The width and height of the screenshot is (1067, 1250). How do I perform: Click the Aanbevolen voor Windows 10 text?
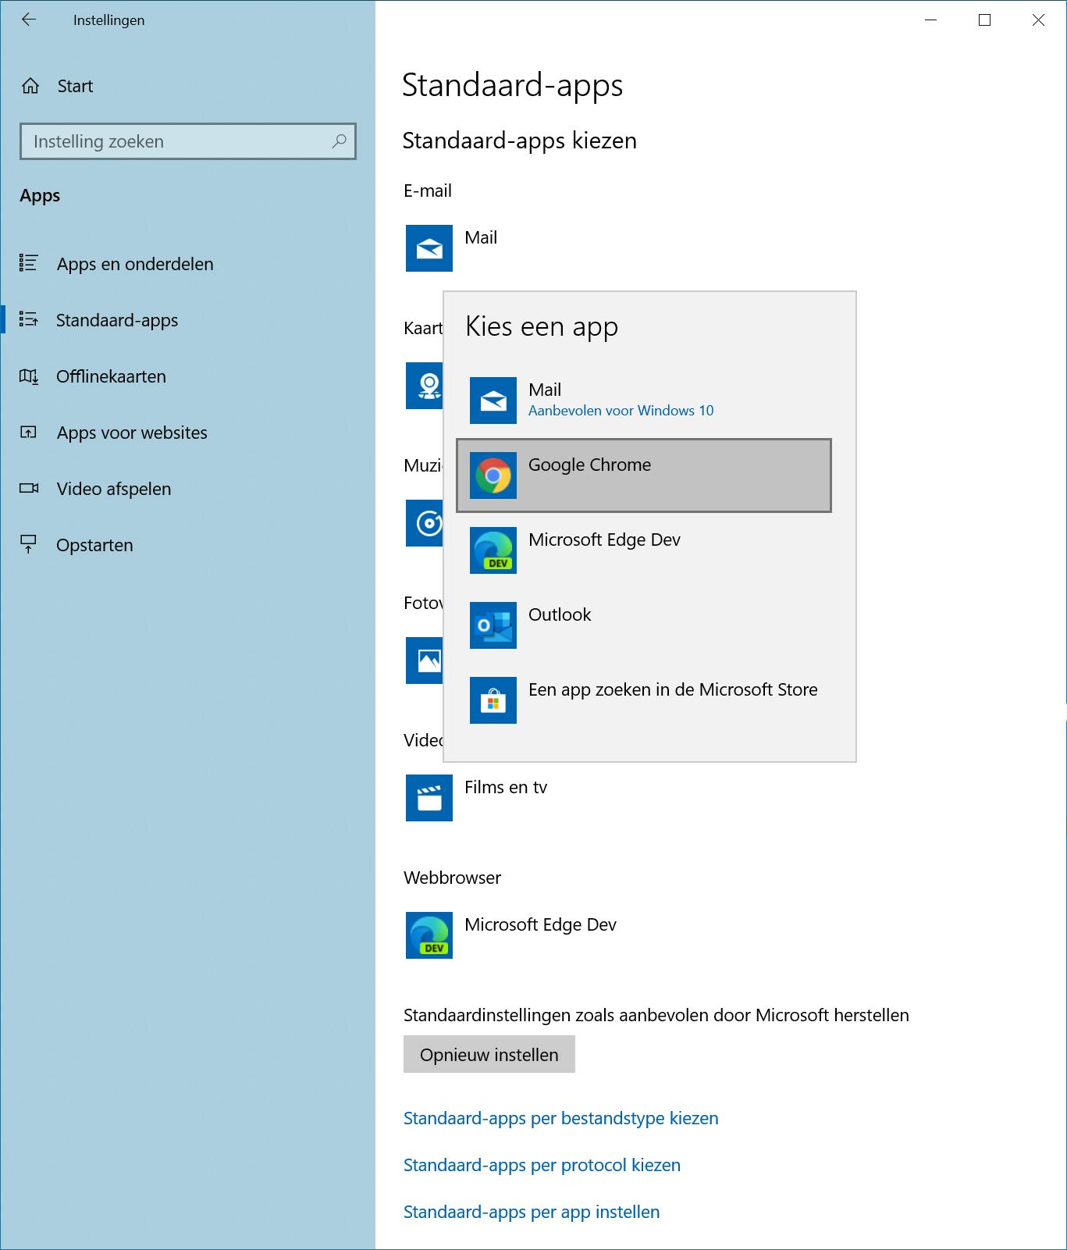point(621,411)
